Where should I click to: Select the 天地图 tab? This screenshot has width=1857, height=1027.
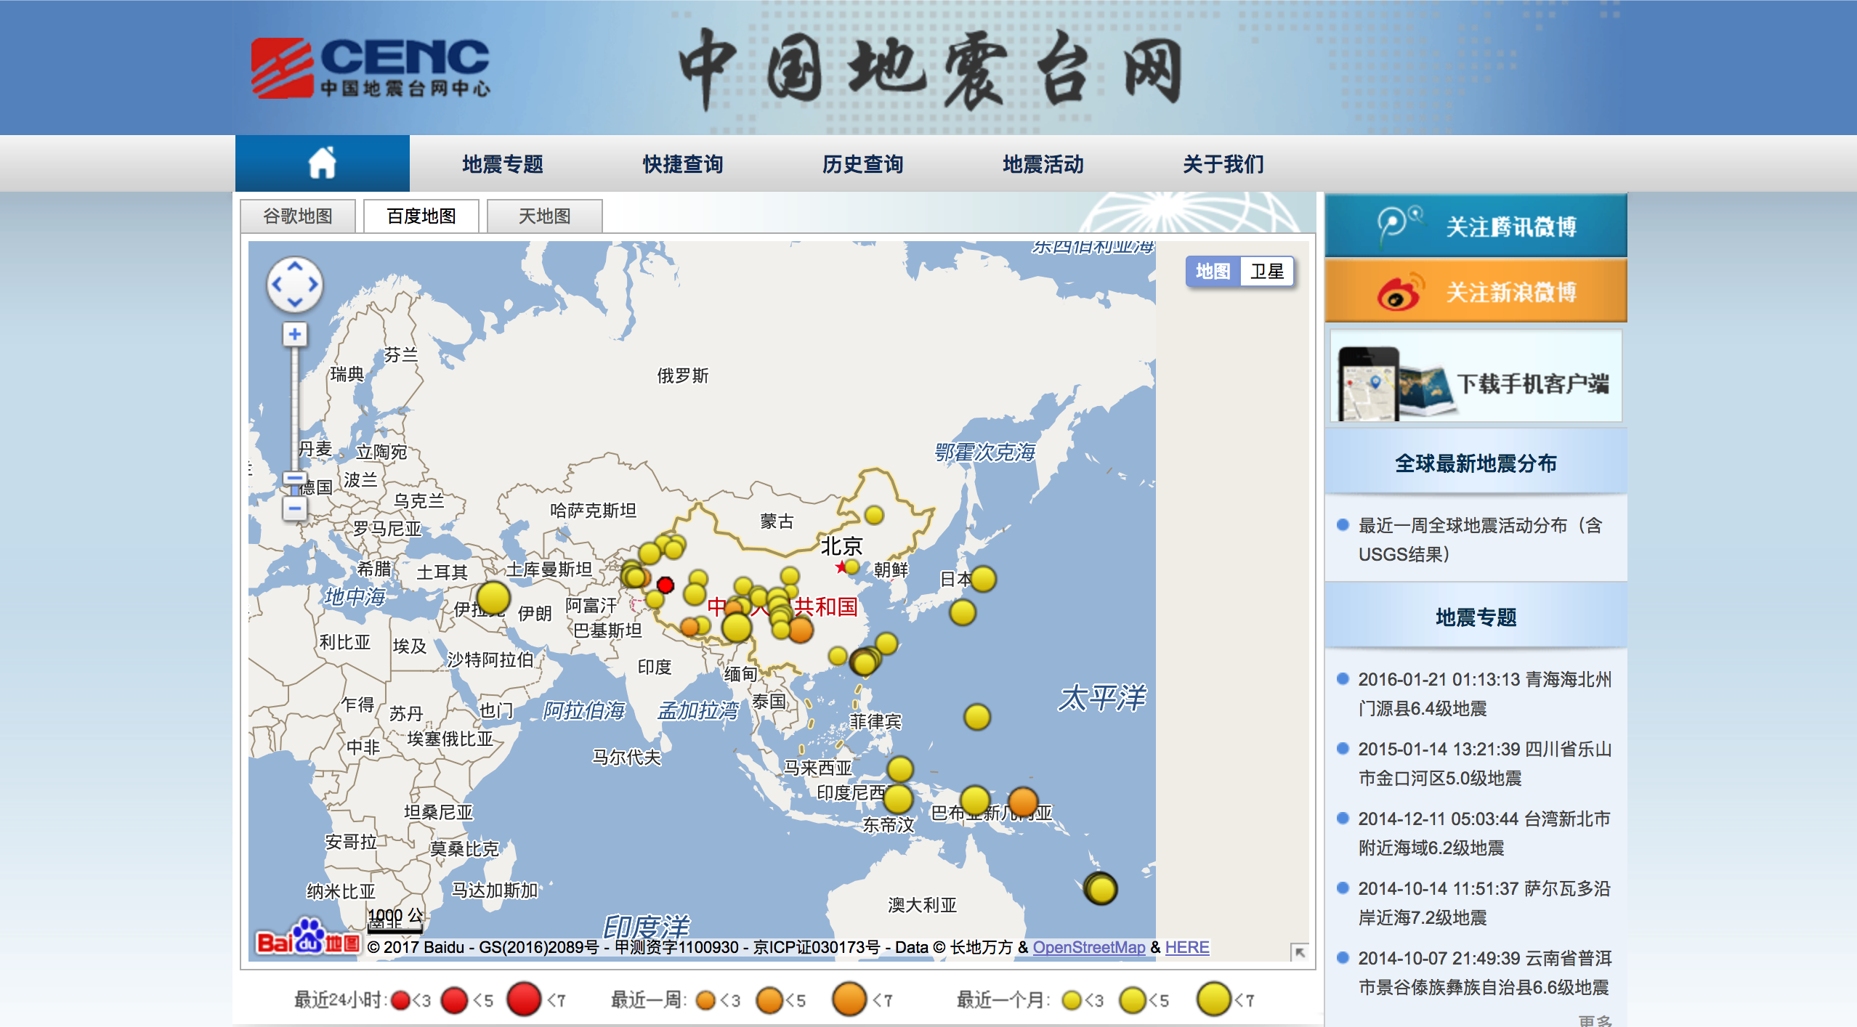(x=544, y=216)
